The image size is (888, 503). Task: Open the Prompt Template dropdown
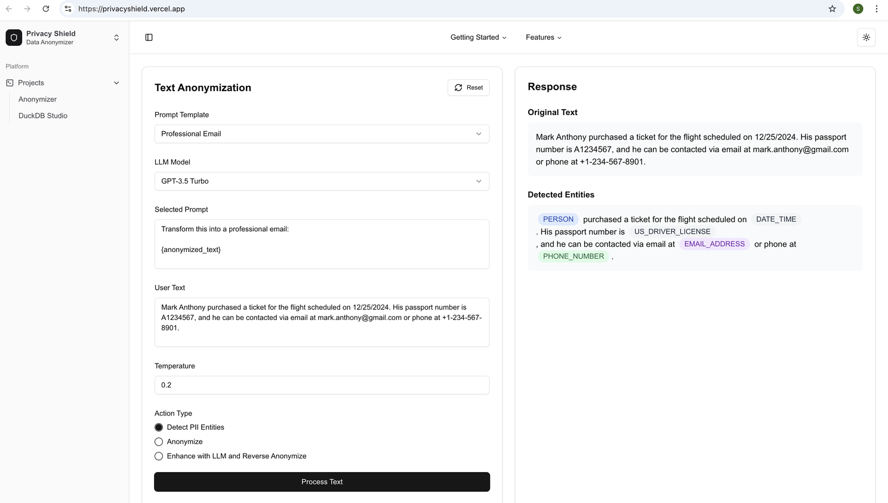pyautogui.click(x=322, y=134)
